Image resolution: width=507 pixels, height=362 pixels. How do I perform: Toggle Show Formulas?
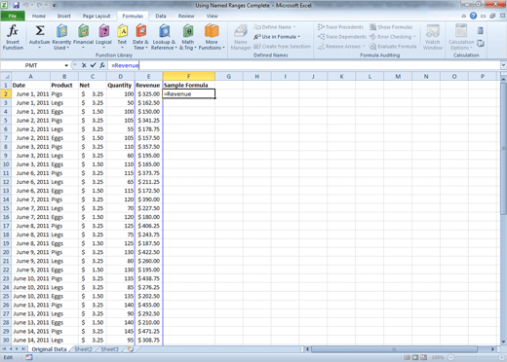(x=391, y=27)
